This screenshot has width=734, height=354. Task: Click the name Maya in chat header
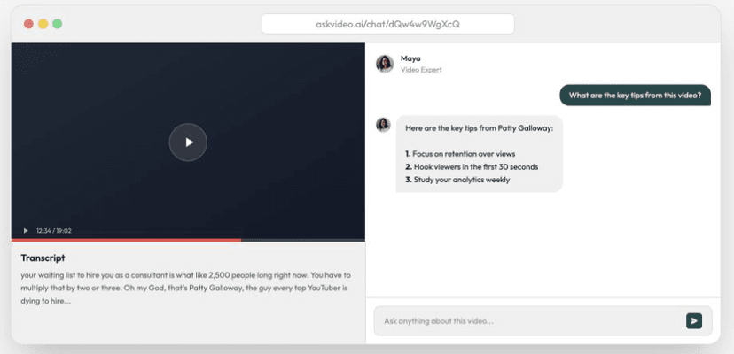[x=410, y=58]
